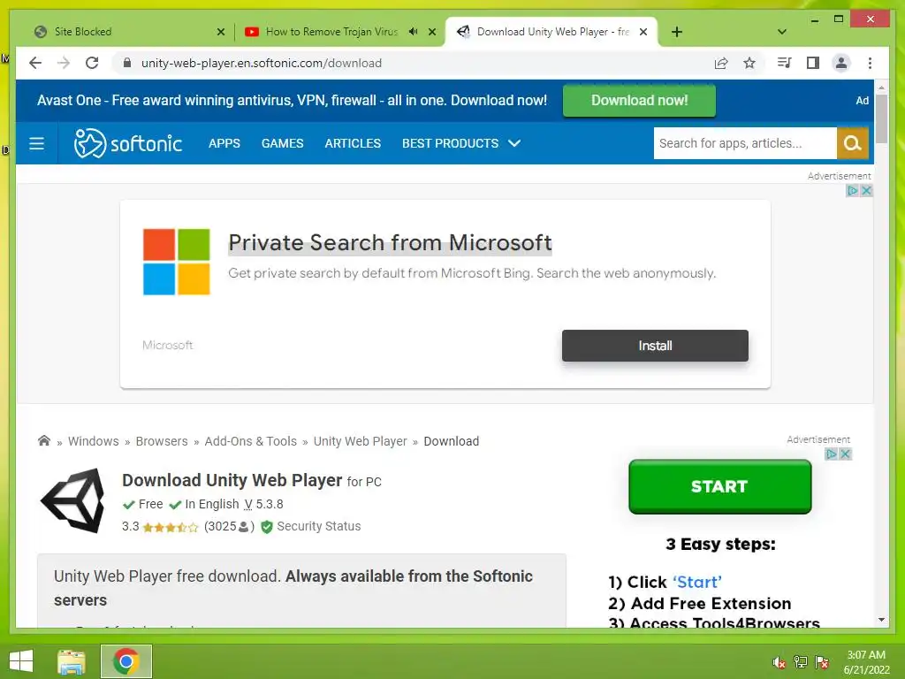Expand the BEST PRODUCTS dropdown
The height and width of the screenshot is (679, 905).
[461, 143]
